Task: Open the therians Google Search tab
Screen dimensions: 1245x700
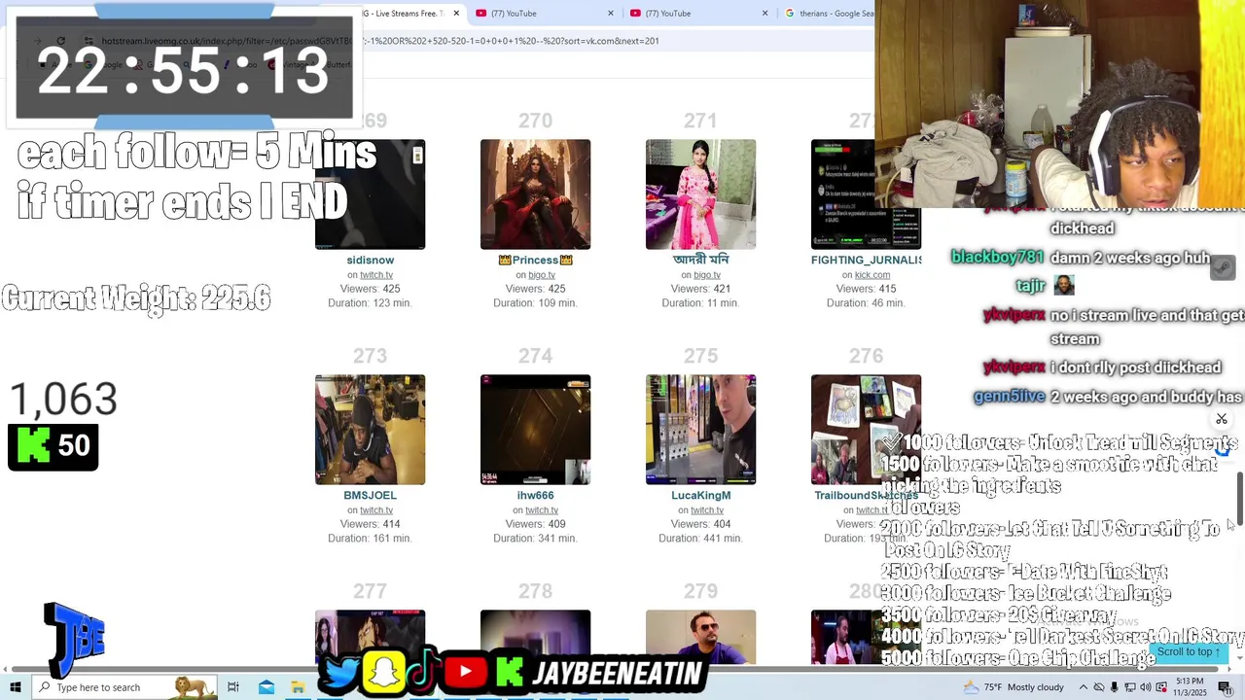Action: tap(827, 14)
